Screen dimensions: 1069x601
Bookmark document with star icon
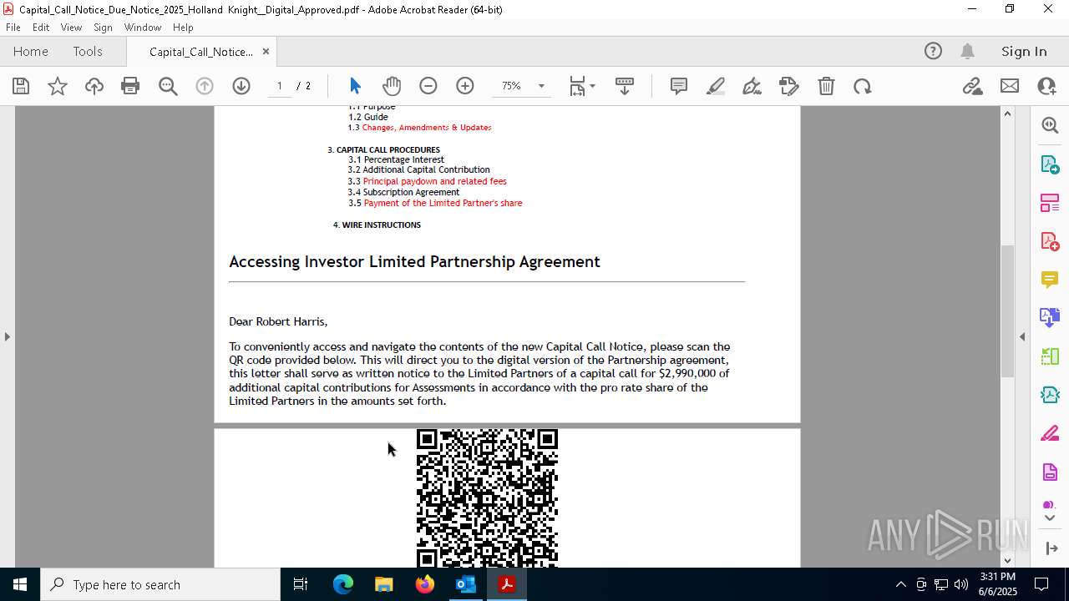pyautogui.click(x=58, y=86)
